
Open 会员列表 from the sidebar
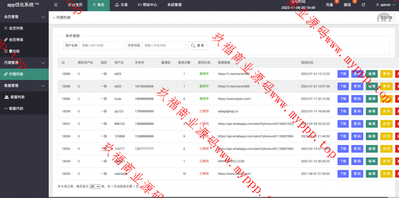pos(16,28)
